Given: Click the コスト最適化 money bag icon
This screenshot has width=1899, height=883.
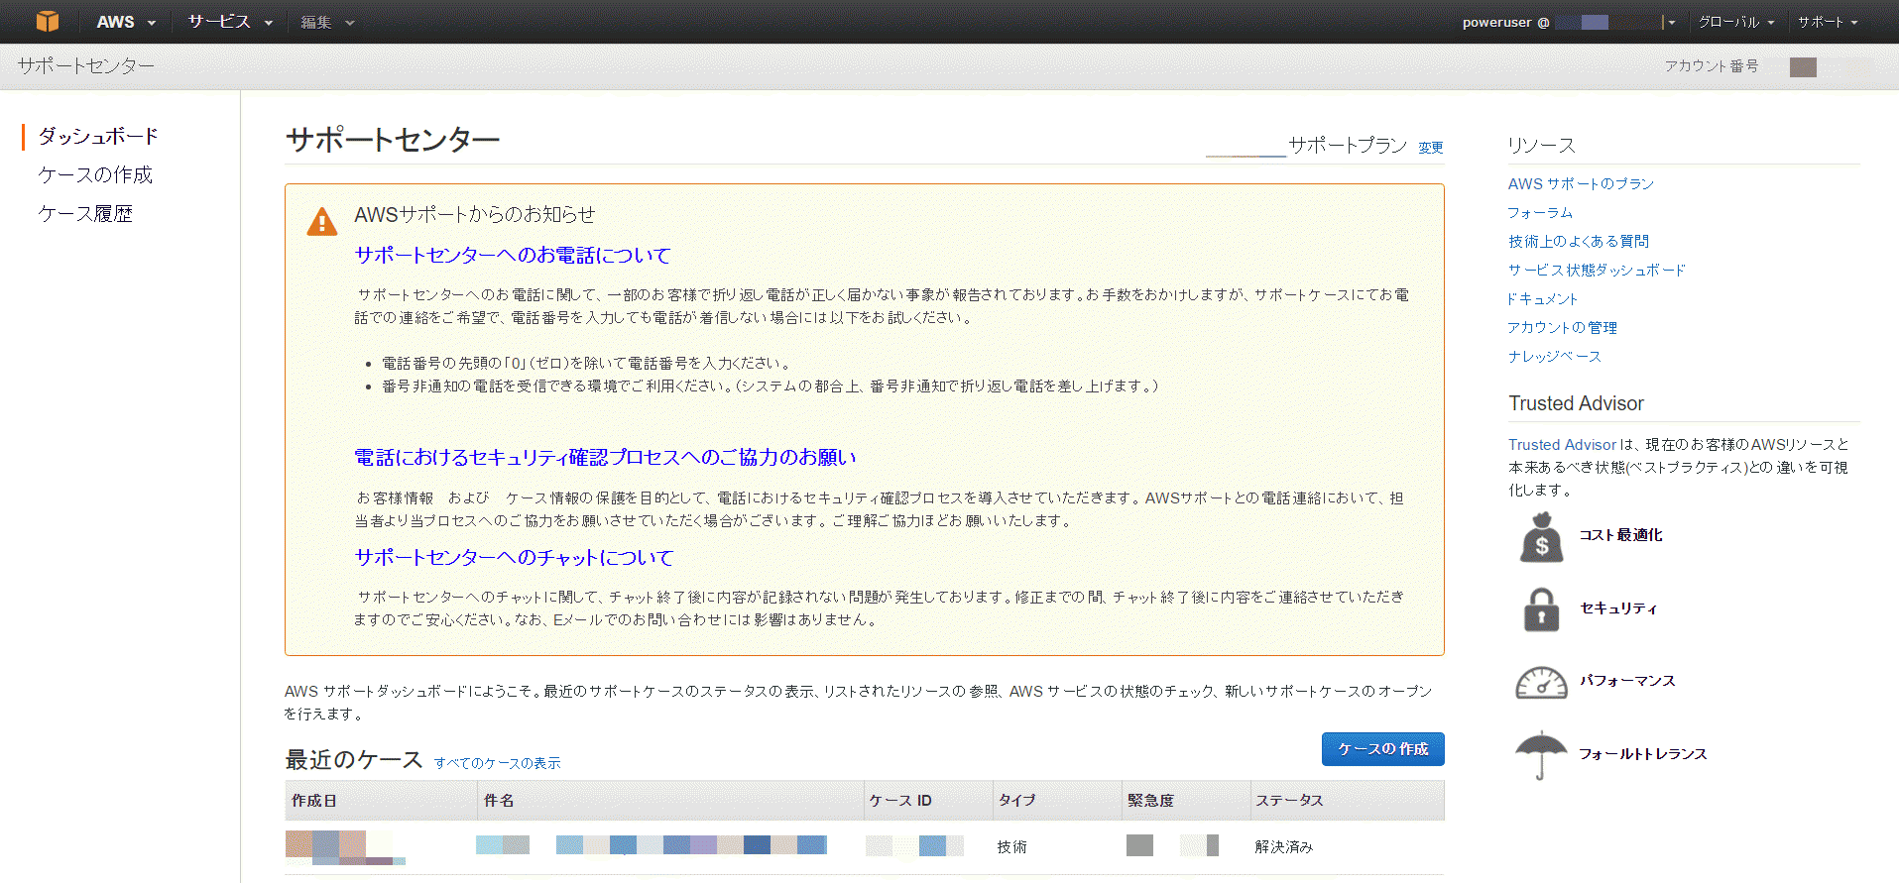Looking at the screenshot, I should (1541, 537).
